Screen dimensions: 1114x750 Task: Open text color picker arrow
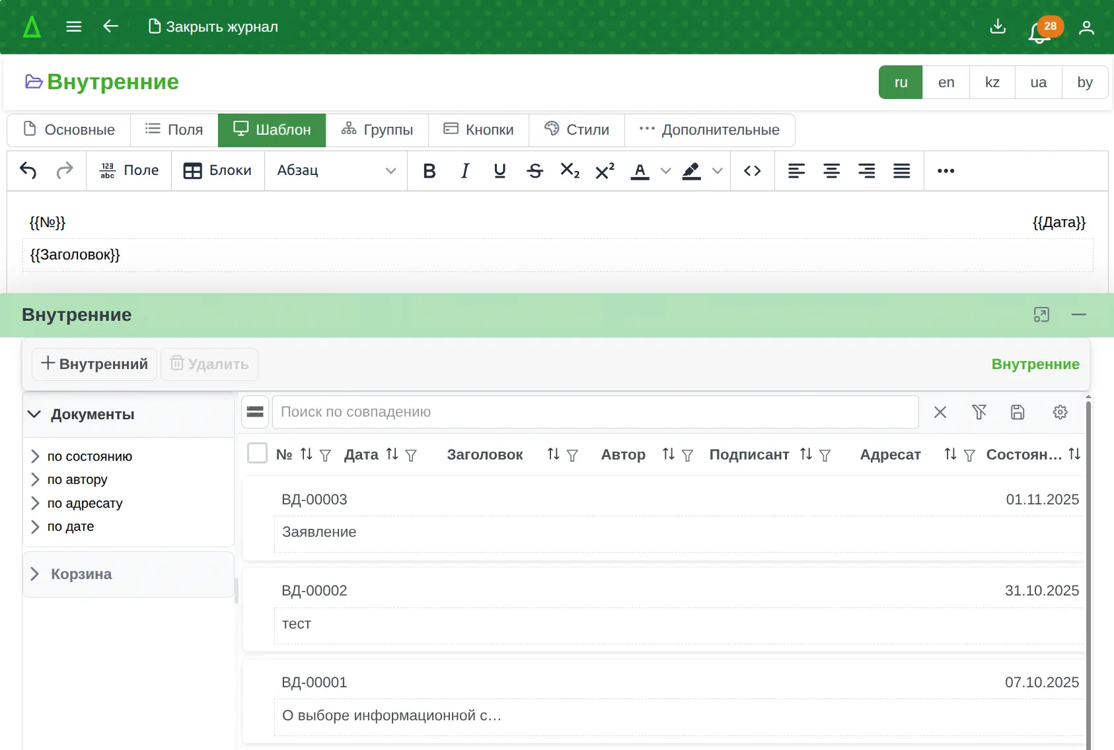pyautogui.click(x=666, y=171)
